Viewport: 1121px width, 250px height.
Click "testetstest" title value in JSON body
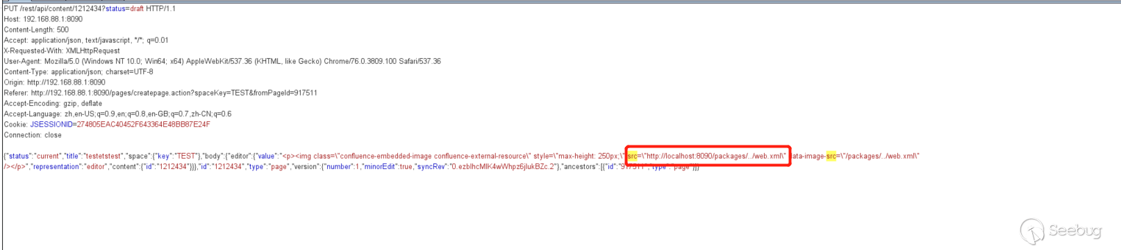103,156
